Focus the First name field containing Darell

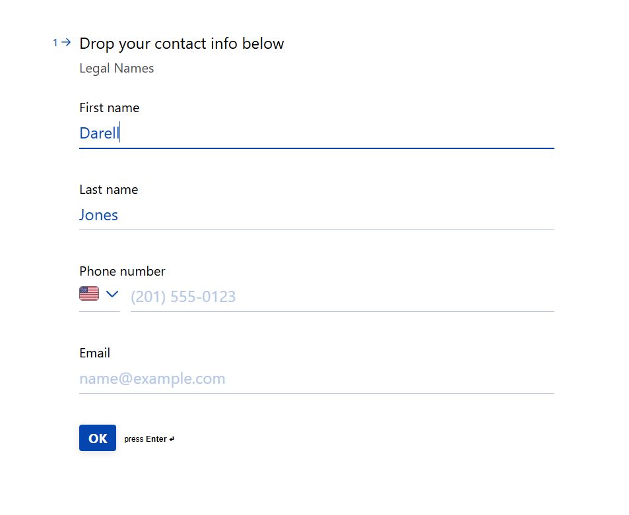[x=317, y=133]
